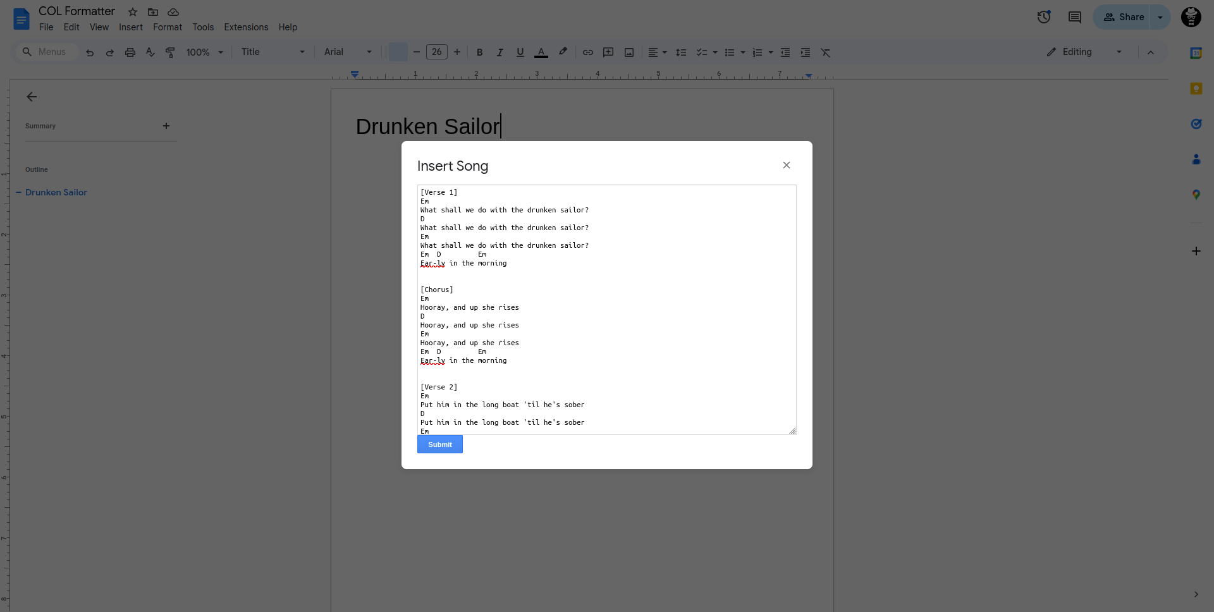Click the Print icon
The height and width of the screenshot is (612, 1214).
[130, 52]
